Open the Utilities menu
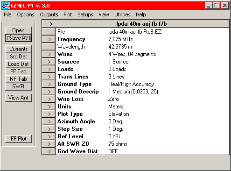This screenshot has width=231, height=171. pos(122,14)
